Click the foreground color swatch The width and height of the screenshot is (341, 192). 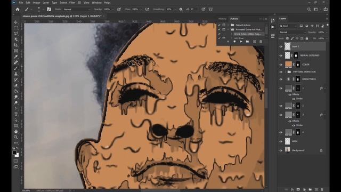(x=14, y=153)
